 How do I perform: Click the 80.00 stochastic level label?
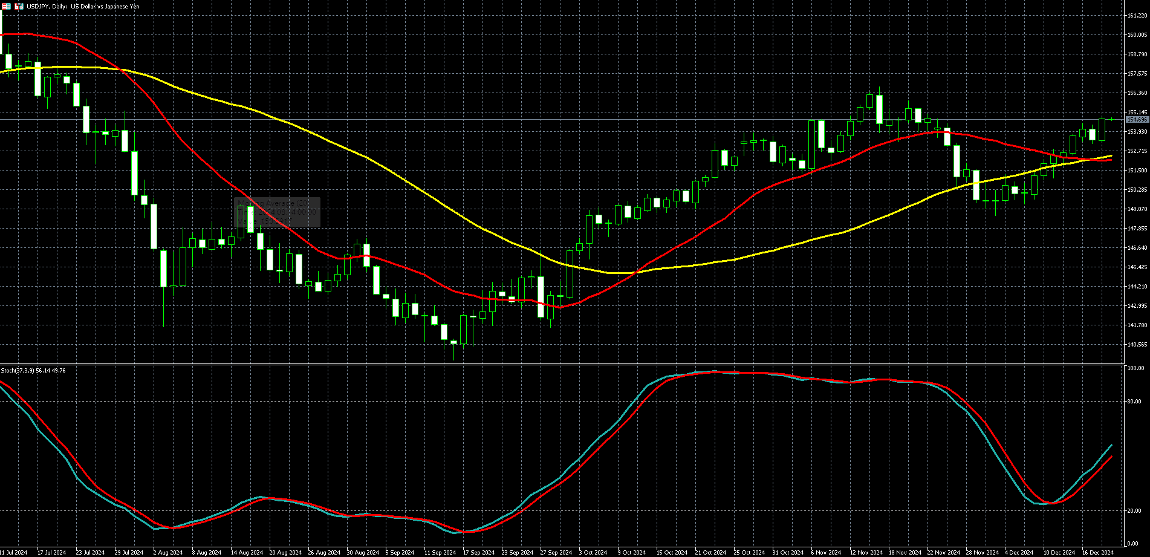tap(1134, 402)
